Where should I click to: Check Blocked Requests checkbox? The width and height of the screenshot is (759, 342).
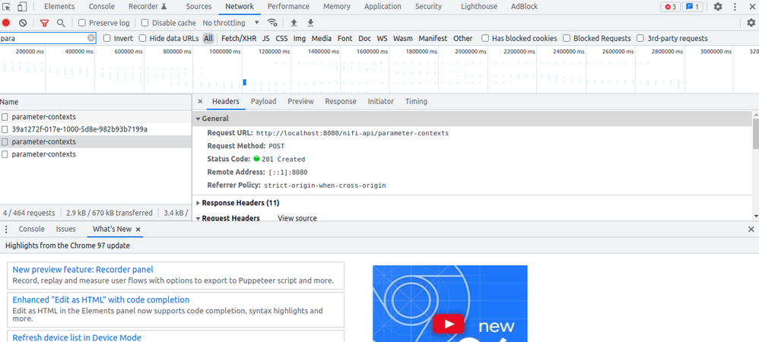[x=567, y=38]
